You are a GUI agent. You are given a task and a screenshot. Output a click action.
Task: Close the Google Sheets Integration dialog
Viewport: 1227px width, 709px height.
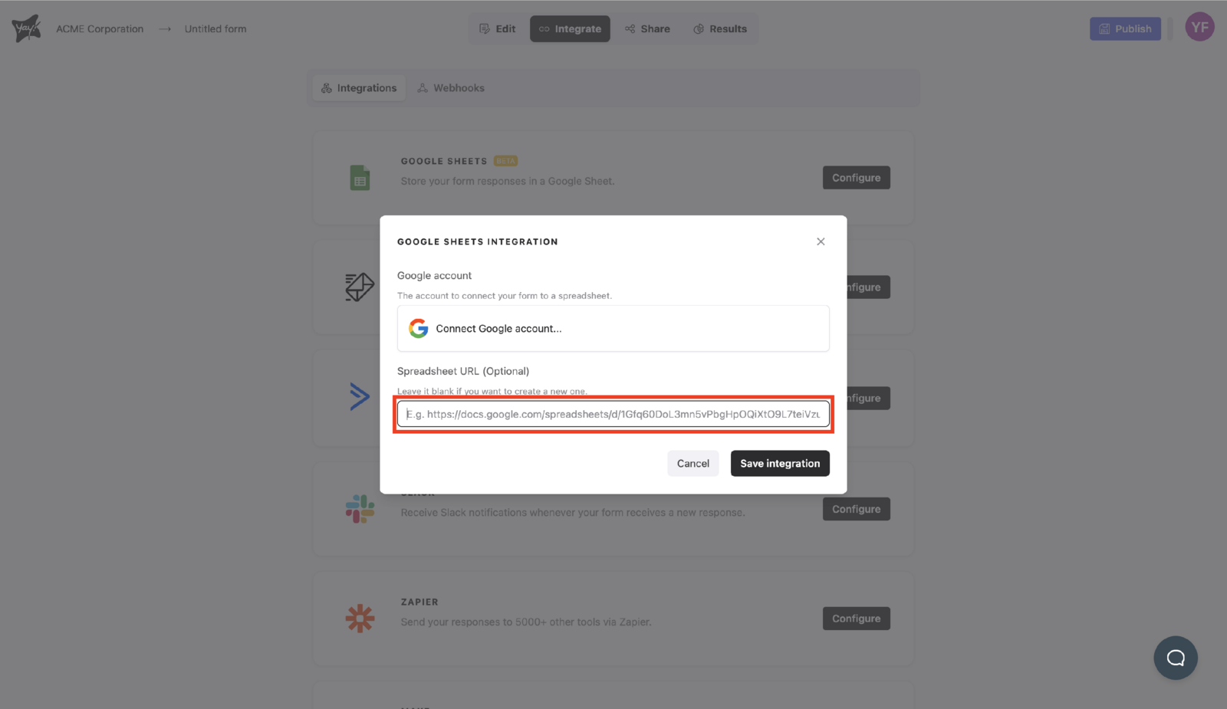coord(821,241)
